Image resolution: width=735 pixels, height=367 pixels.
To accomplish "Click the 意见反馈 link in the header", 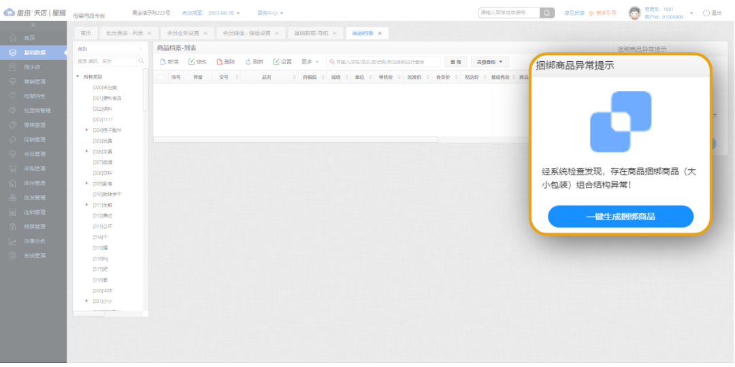I will [x=574, y=13].
